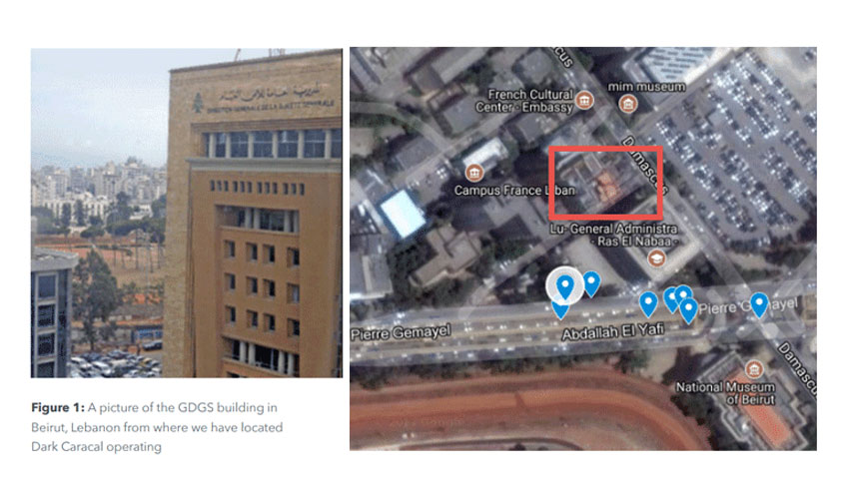Click the highlighted blue pin with white halo
The height and width of the screenshot is (499, 849).
pyautogui.click(x=564, y=285)
